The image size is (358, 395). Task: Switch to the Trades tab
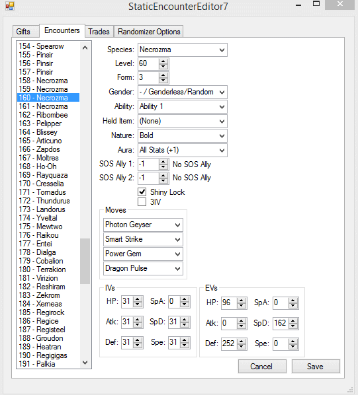[99, 32]
